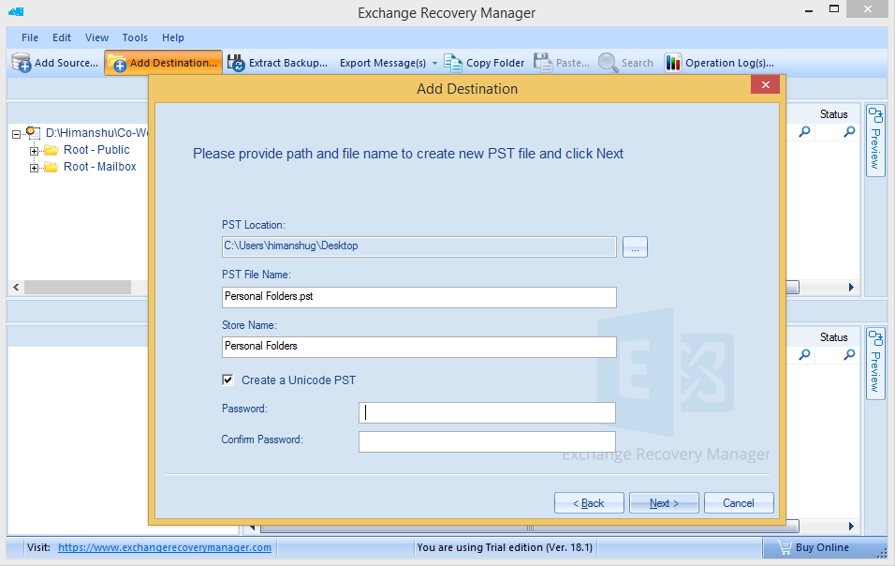The image size is (895, 566).
Task: Click upper pane Status column header
Action: tap(833, 114)
